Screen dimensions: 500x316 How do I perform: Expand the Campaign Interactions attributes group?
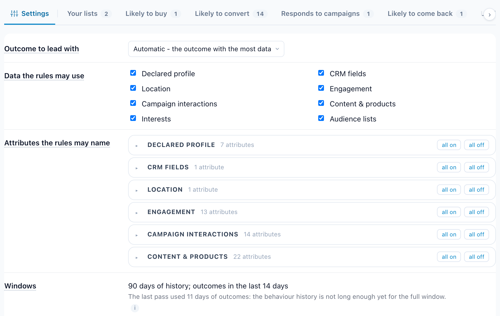(x=137, y=235)
